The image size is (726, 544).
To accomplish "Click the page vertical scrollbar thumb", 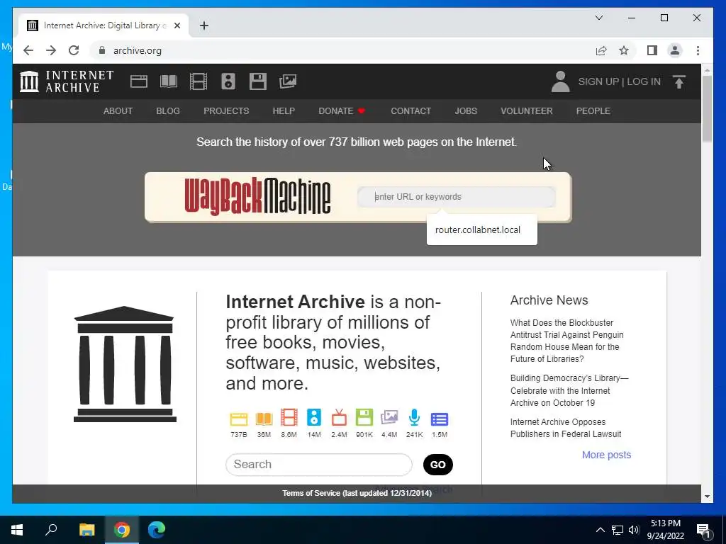I will [707, 108].
